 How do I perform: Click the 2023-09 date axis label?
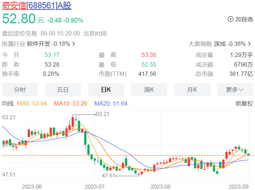click(x=239, y=186)
